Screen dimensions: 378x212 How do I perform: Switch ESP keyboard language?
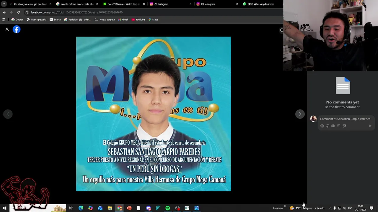click(350, 208)
